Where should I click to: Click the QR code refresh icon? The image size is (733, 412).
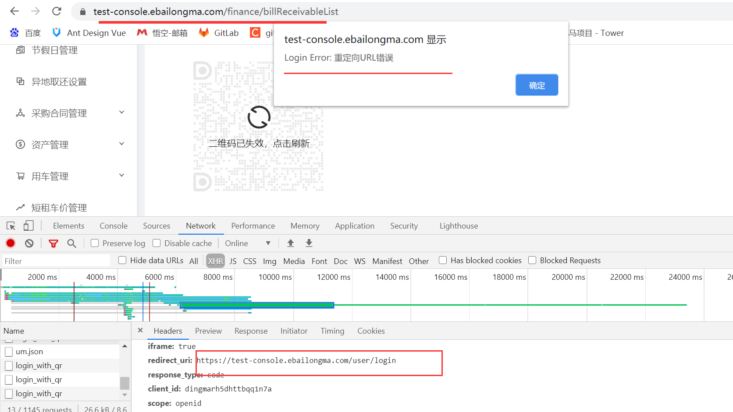tap(259, 117)
